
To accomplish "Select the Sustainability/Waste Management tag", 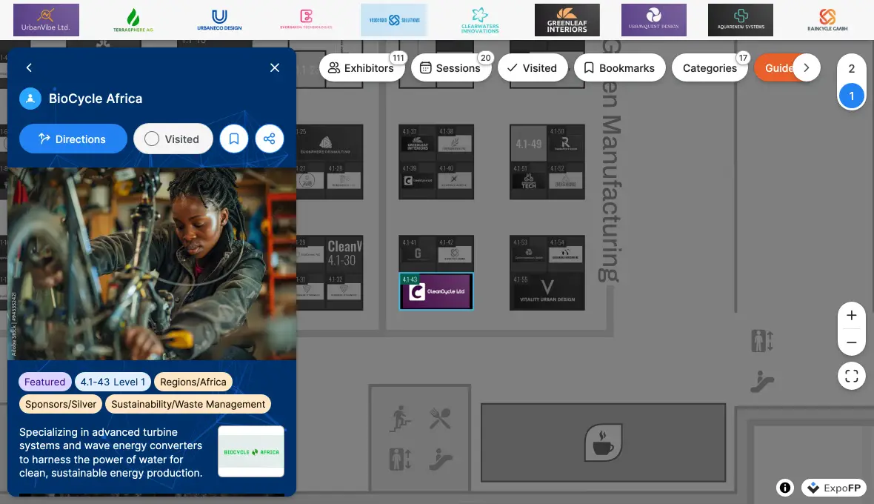I will pos(188,404).
